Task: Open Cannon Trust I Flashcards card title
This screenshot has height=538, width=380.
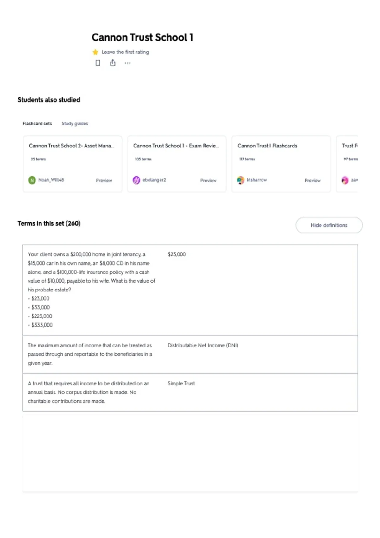Action: pyautogui.click(x=267, y=146)
